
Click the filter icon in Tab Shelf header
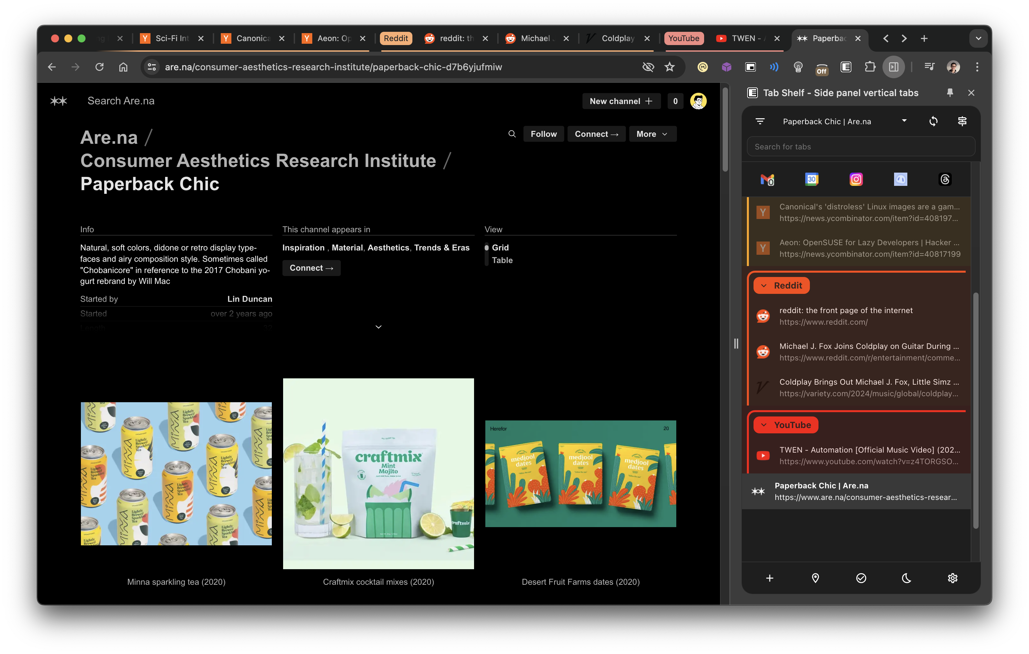point(760,121)
